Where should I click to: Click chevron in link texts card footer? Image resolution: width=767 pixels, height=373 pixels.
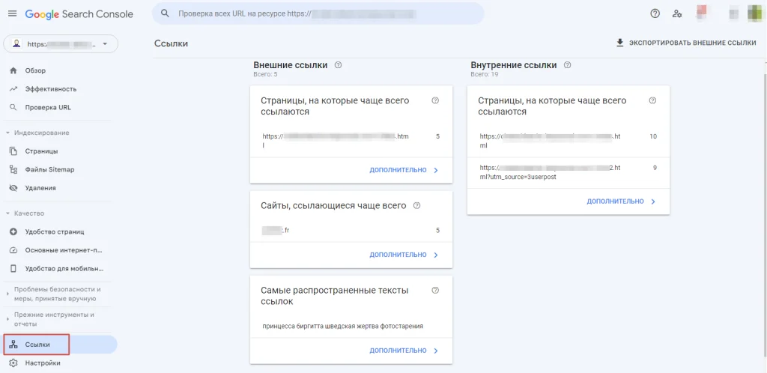(436, 351)
